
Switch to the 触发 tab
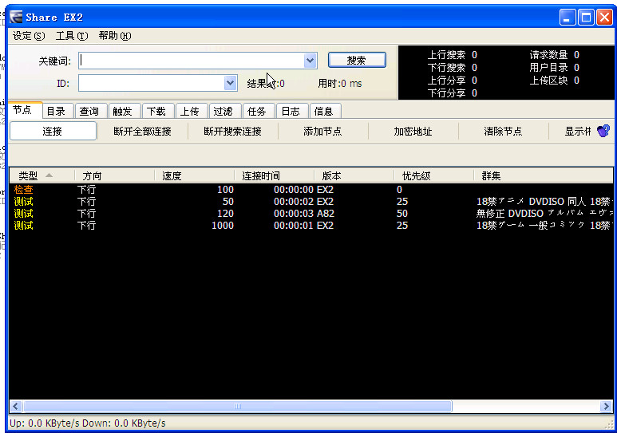click(x=125, y=112)
